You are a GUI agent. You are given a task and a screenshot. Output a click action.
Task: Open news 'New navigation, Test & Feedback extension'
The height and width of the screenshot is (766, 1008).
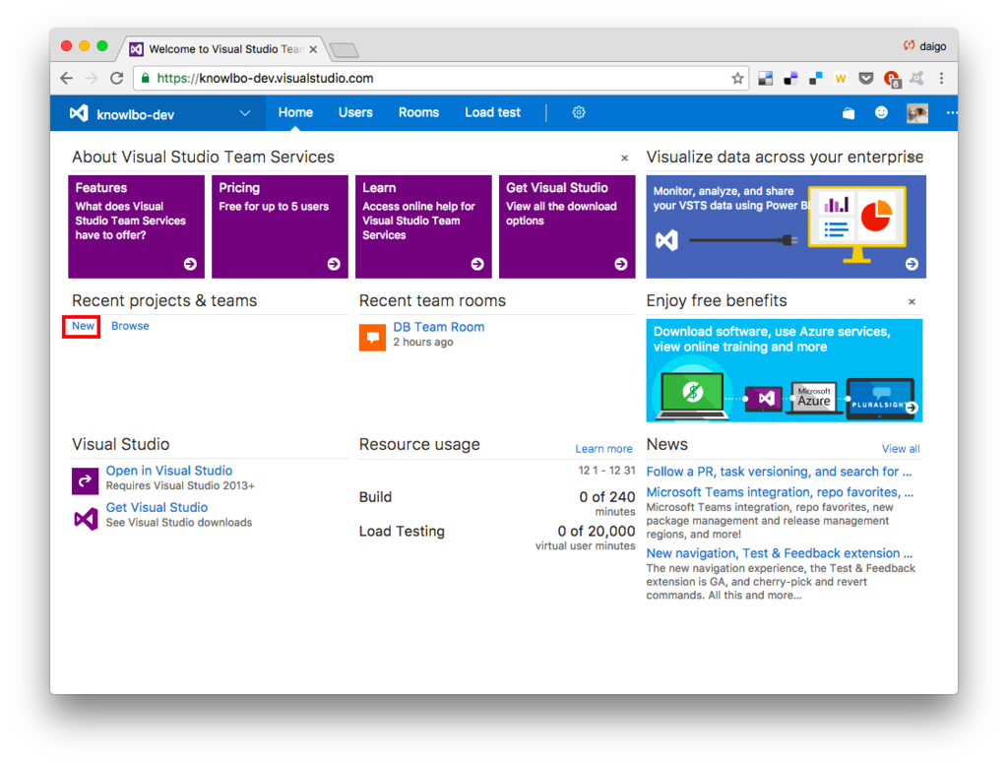pyautogui.click(x=780, y=553)
